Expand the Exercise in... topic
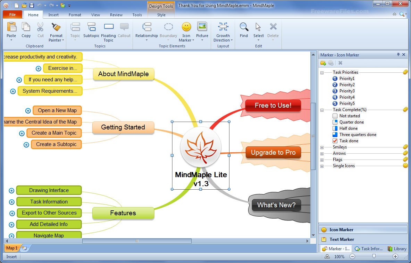The image size is (411, 263). point(38,69)
